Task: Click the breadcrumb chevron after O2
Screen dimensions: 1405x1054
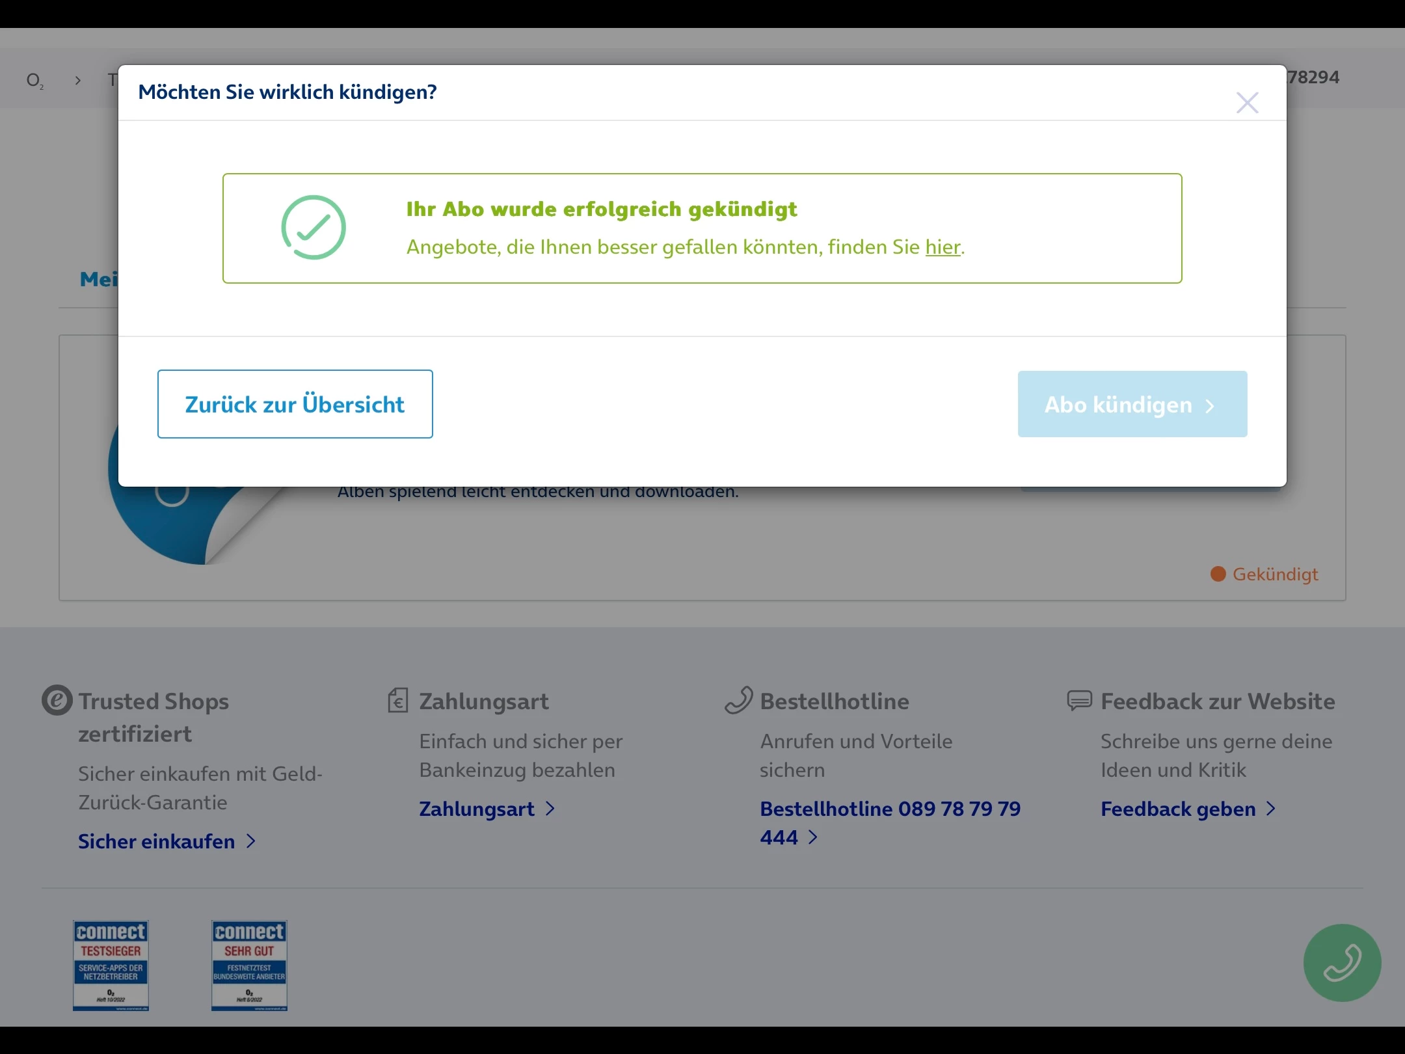Action: point(78,80)
